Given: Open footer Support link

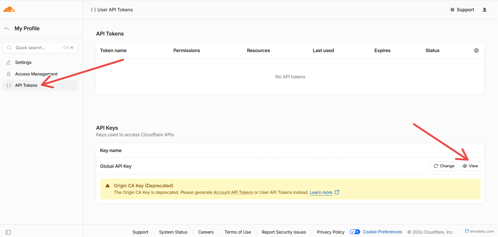Looking at the screenshot, I should [140, 232].
